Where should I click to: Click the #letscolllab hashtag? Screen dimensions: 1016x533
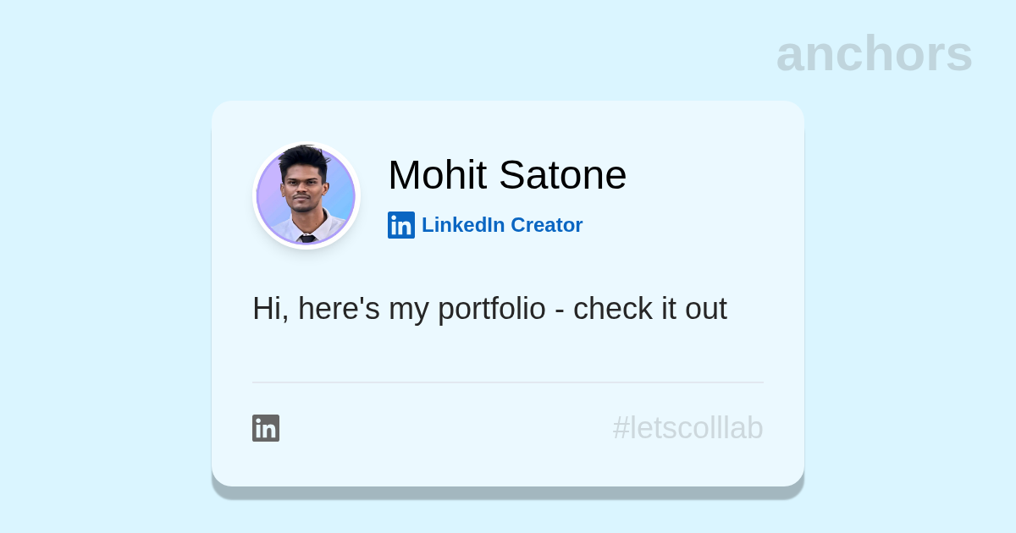pyautogui.click(x=687, y=428)
